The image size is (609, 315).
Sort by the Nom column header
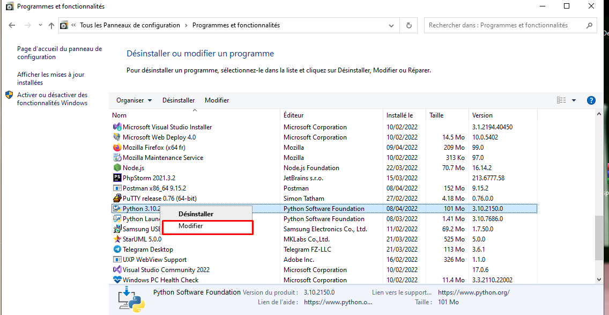point(196,115)
